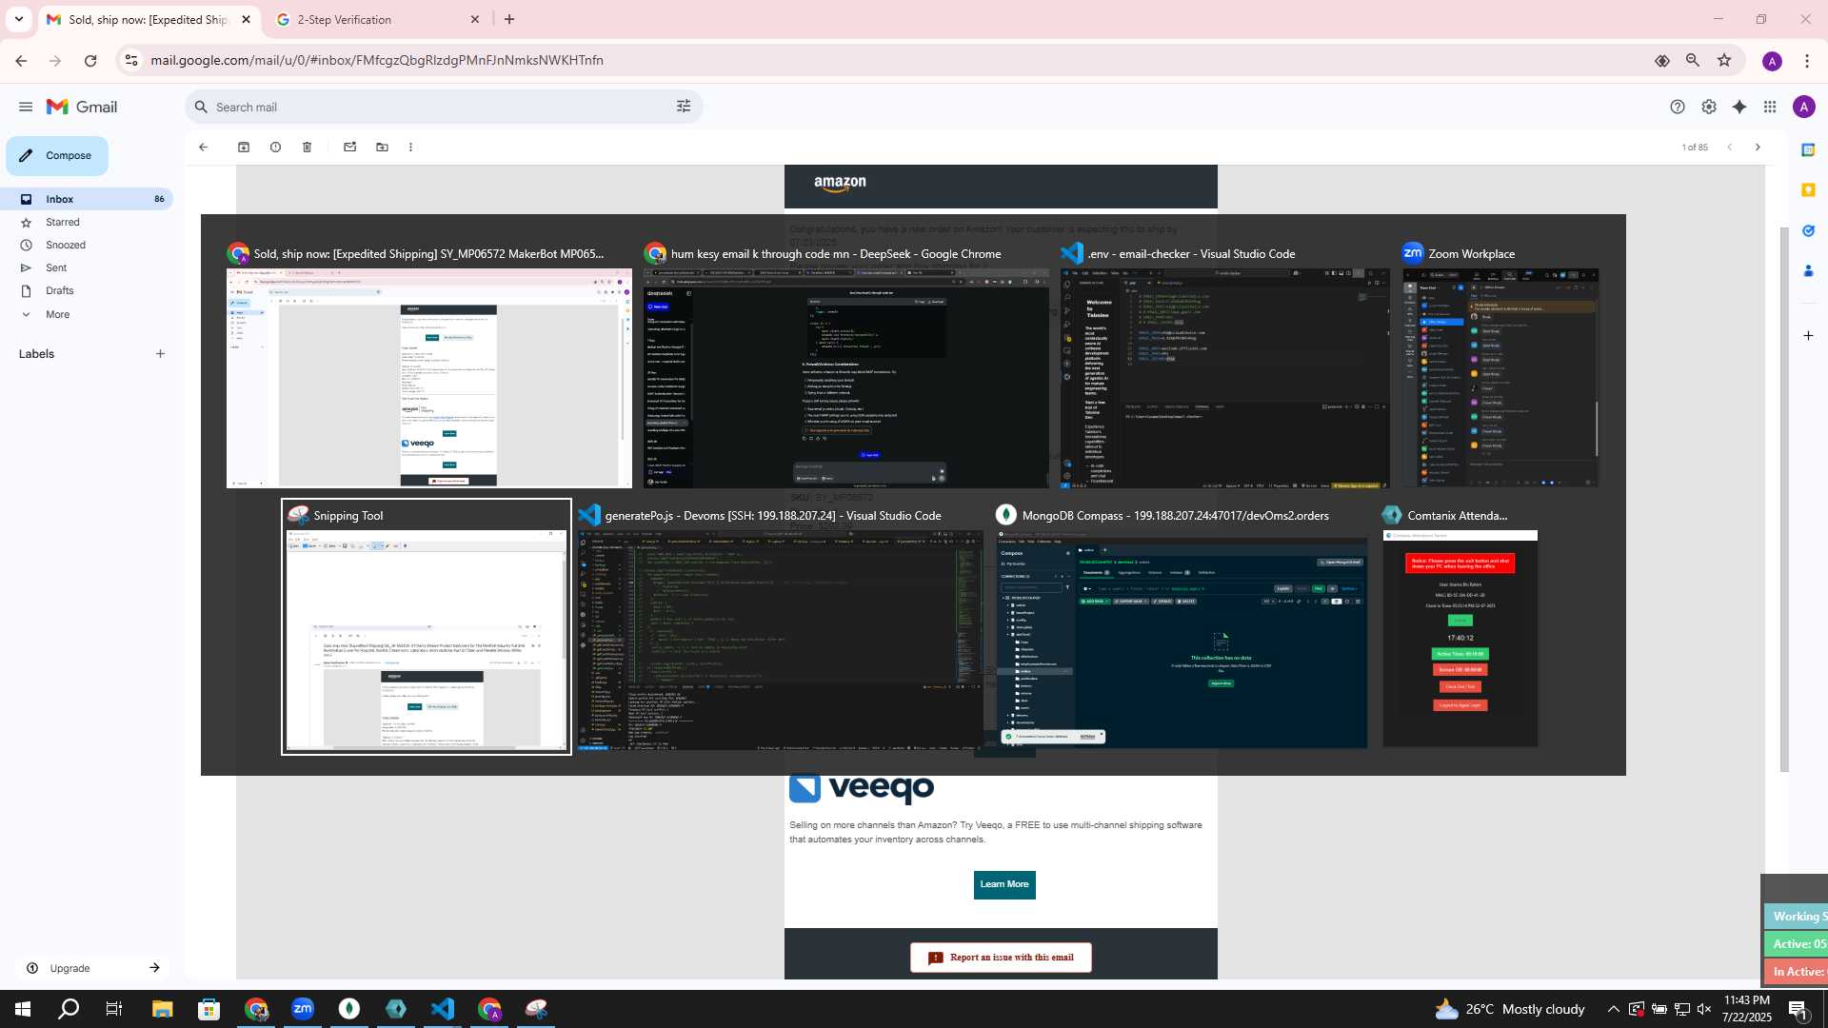
Task: Open the Google account avatar in Gmail
Action: pos(1803,107)
